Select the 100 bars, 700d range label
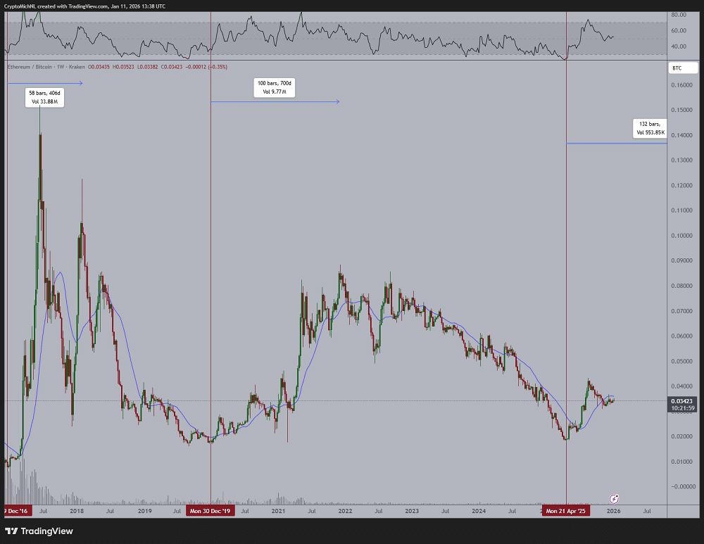This screenshot has width=704, height=544. tap(274, 87)
